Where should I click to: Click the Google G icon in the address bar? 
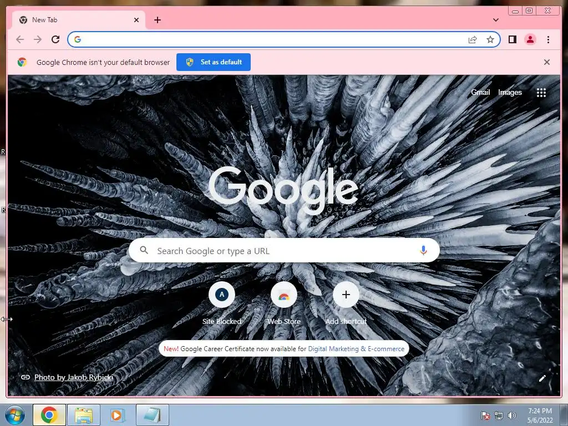78,39
